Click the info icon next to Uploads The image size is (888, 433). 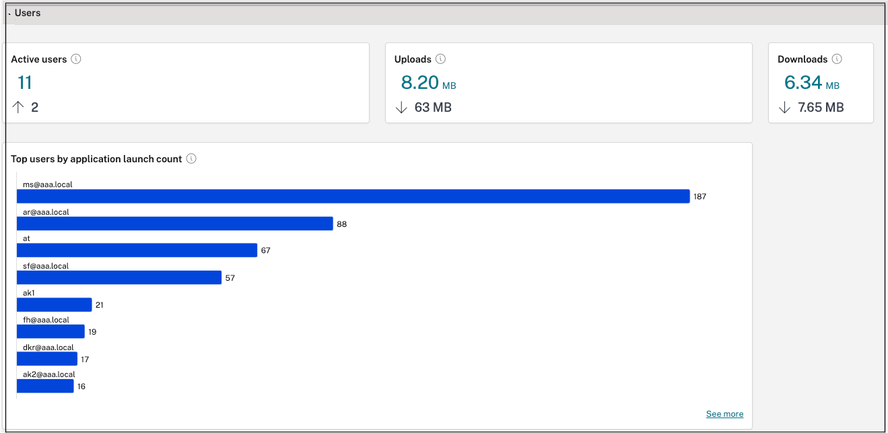(x=440, y=59)
